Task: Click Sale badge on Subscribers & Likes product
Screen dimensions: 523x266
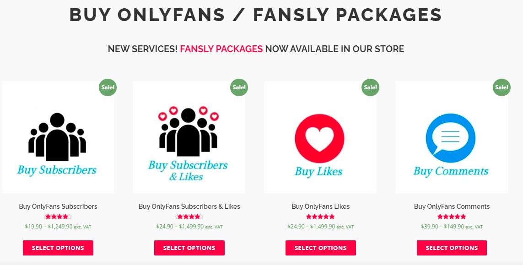Action: point(239,87)
